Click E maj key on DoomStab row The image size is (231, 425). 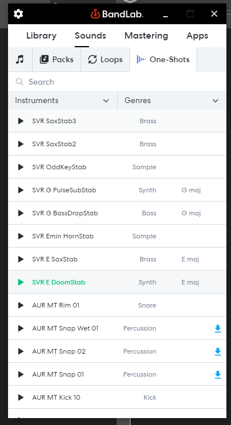[x=190, y=282]
